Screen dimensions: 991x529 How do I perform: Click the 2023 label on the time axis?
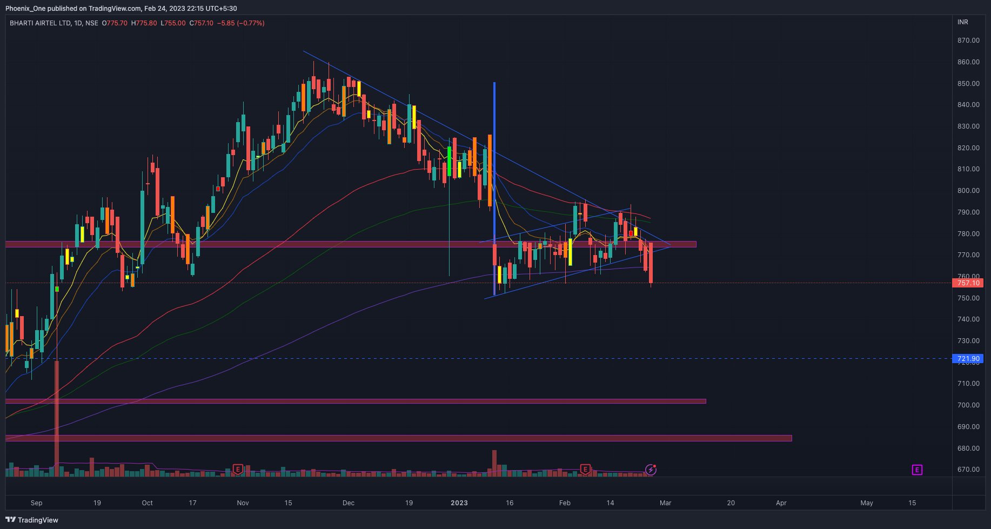point(459,503)
